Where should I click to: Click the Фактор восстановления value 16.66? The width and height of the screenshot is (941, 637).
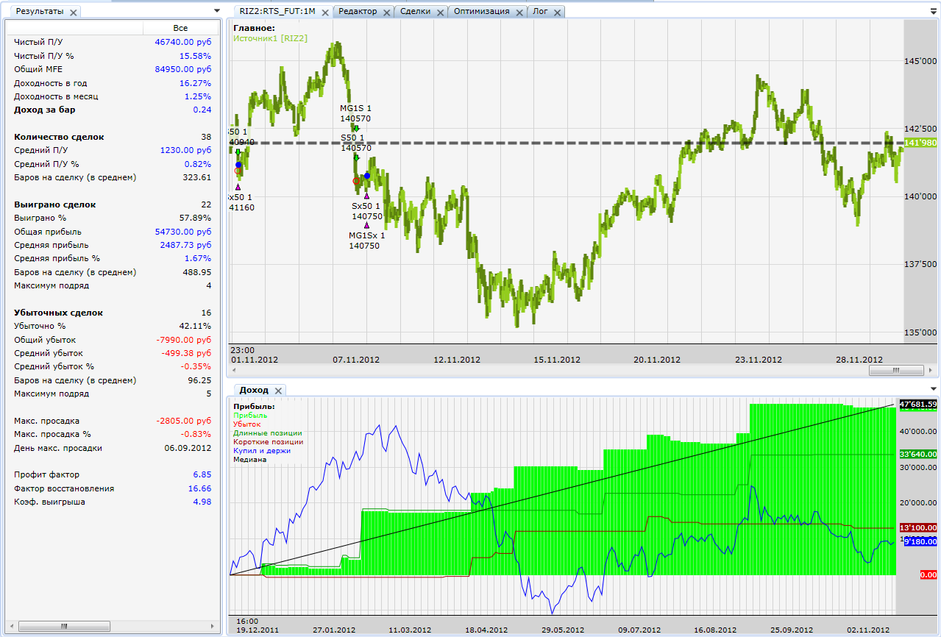(x=199, y=488)
